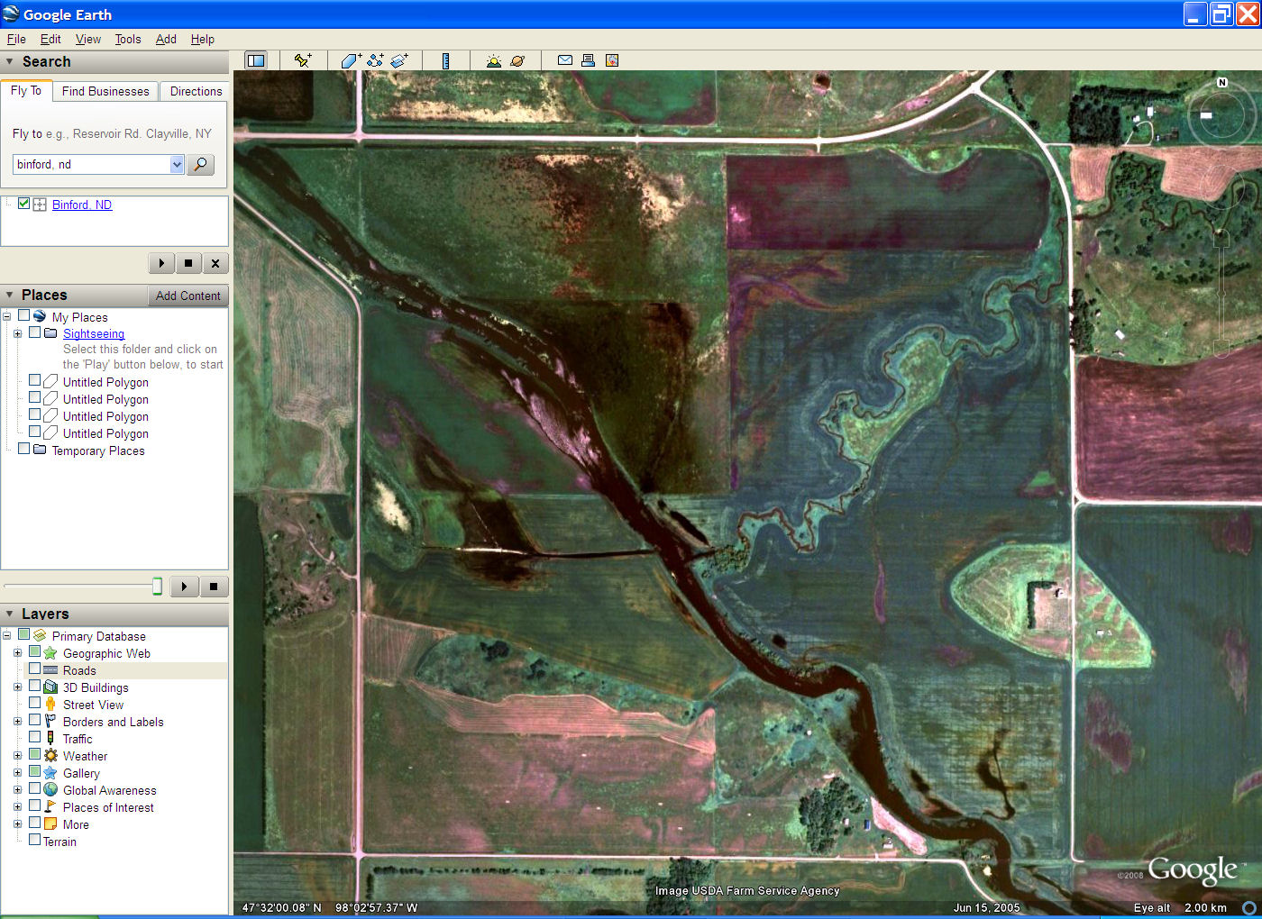Check the Temporary Places checkbox
Image resolution: width=1262 pixels, height=919 pixels.
pyautogui.click(x=24, y=450)
